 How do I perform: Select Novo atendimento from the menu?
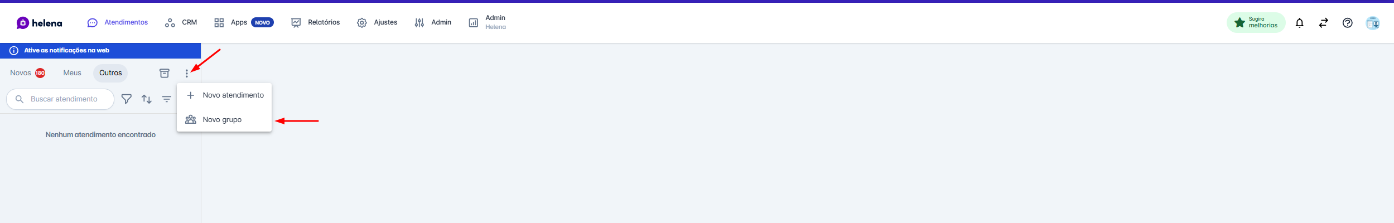224,95
